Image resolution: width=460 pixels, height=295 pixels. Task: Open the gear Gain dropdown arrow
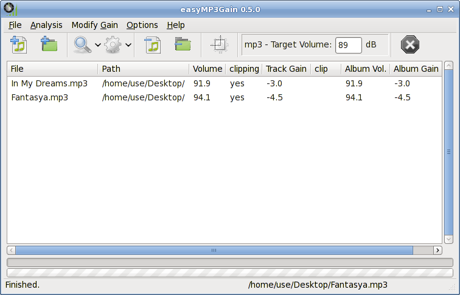(128, 45)
